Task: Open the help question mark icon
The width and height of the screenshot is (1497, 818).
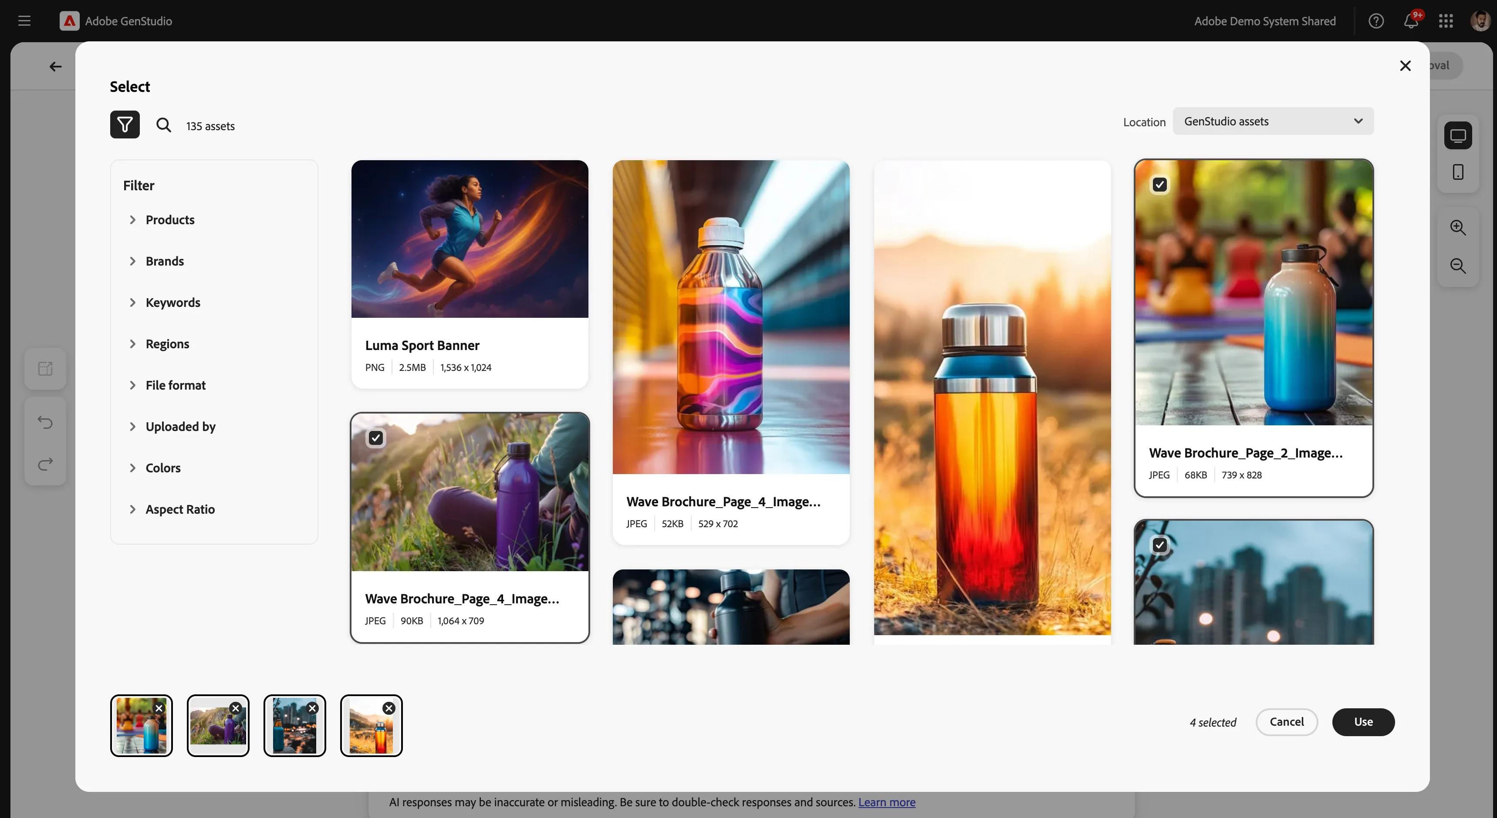Action: click(x=1375, y=21)
